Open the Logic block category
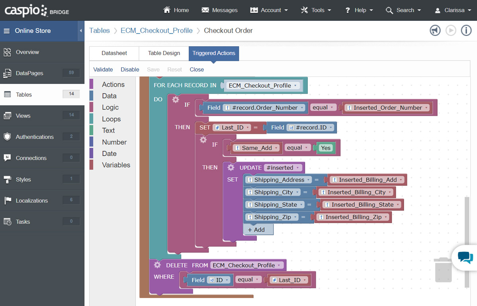477x306 pixels. point(110,108)
